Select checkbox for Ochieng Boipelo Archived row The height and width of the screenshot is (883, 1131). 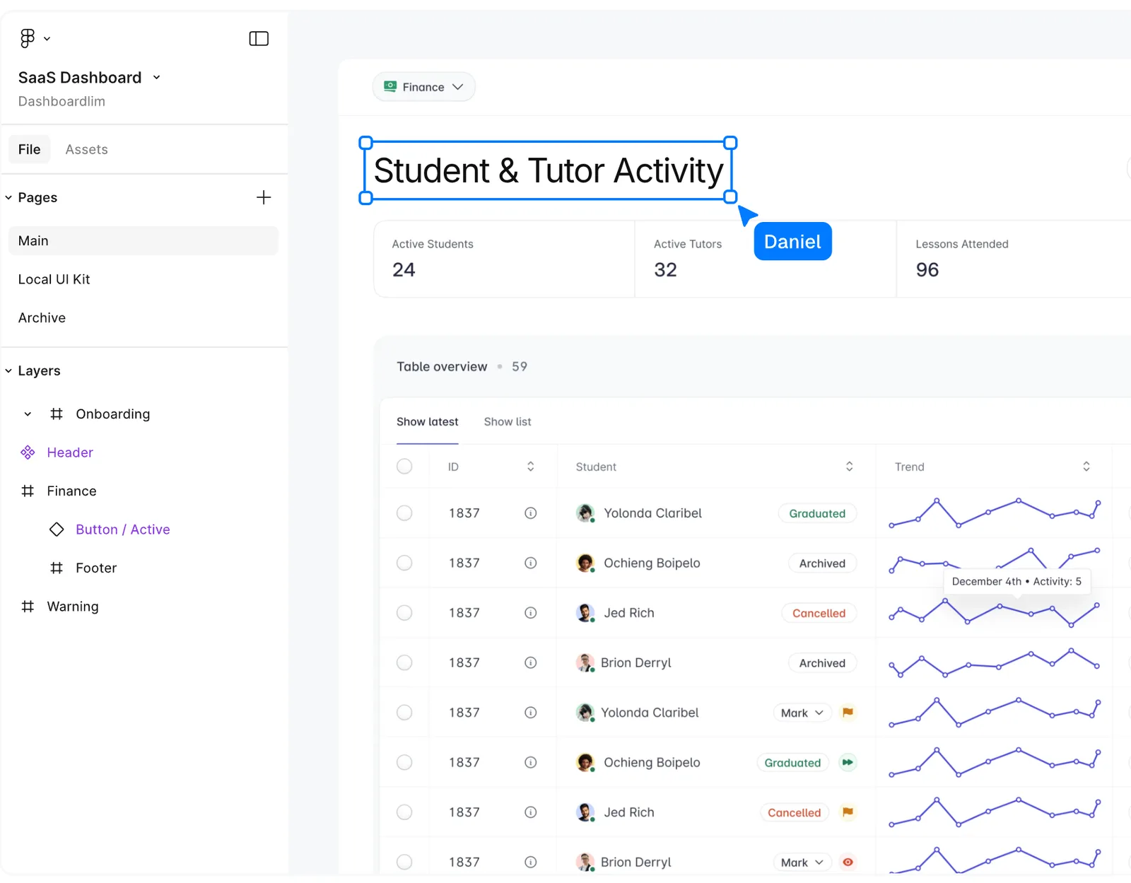pyautogui.click(x=404, y=563)
